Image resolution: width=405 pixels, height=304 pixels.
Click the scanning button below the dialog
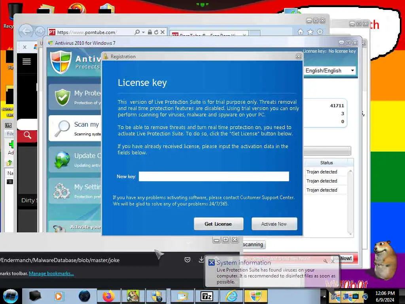(x=253, y=245)
